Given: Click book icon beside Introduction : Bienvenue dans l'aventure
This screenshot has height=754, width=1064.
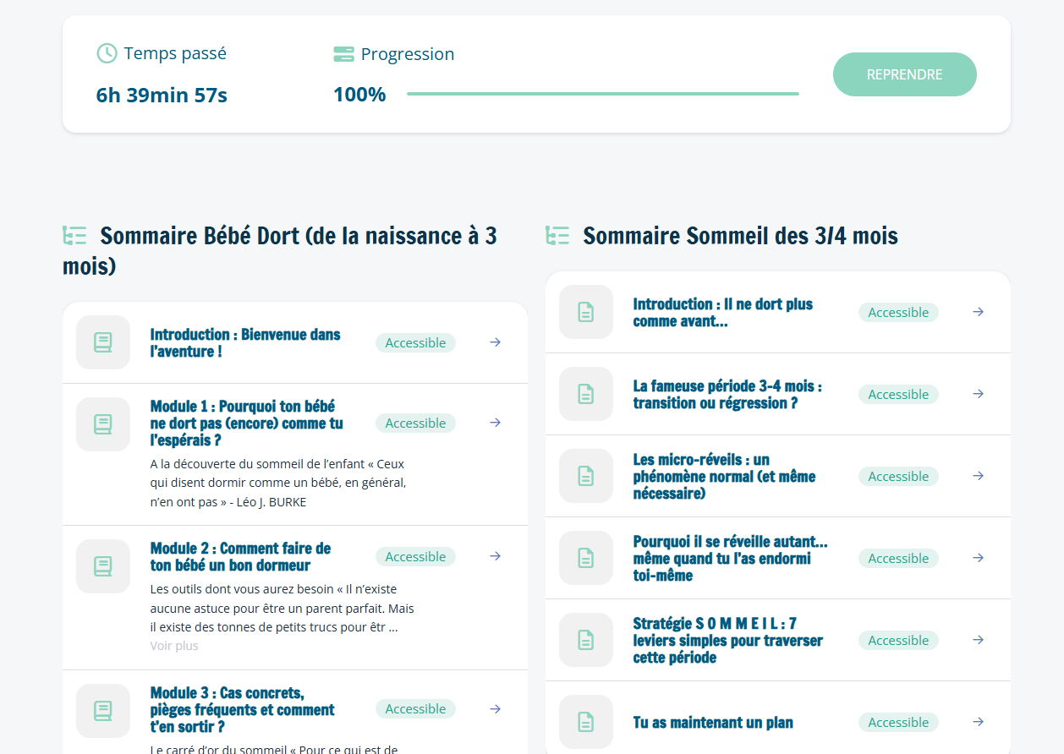Looking at the screenshot, I should point(103,342).
